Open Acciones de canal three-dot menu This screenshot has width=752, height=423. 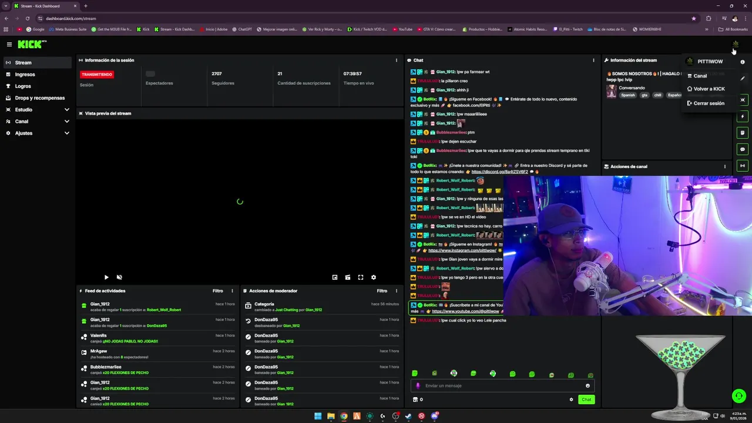coord(724,166)
